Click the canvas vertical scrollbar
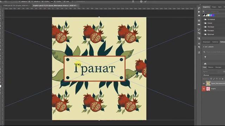 (195, 67)
